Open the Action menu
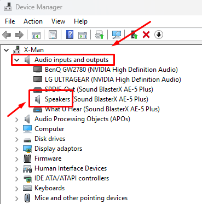 33,21
